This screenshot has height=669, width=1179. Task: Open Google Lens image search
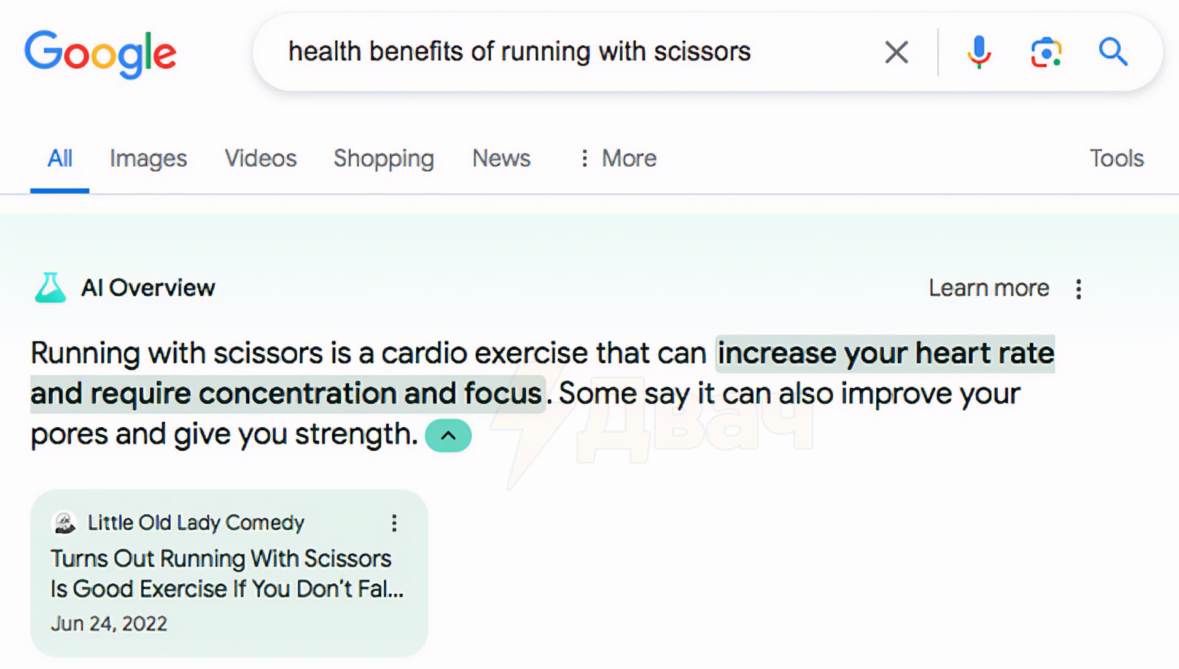coord(1046,52)
